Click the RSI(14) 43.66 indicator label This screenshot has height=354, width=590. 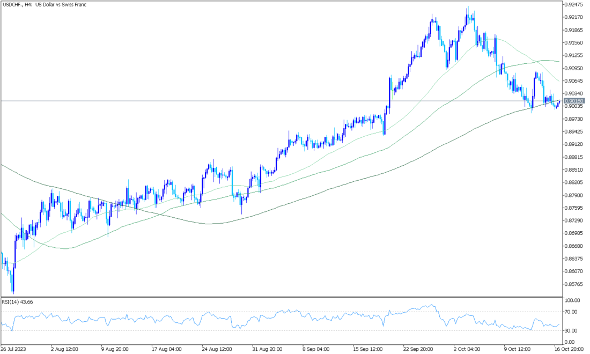click(17, 302)
